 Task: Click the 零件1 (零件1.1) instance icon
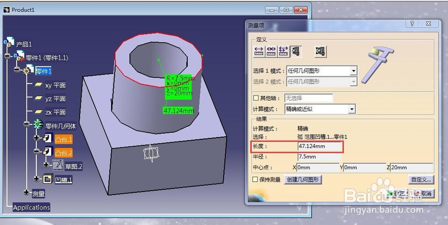tap(19, 56)
